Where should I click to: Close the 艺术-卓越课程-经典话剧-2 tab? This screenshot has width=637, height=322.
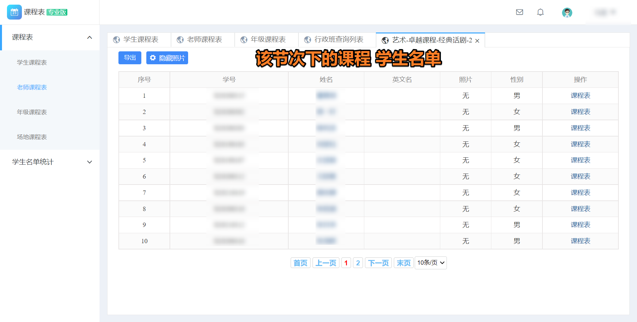click(477, 41)
